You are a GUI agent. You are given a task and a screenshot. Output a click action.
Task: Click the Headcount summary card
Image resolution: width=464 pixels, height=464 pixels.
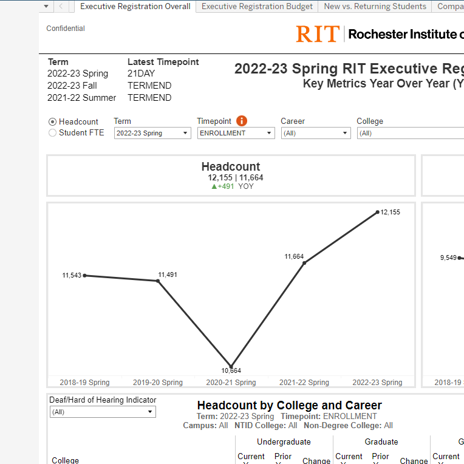(x=231, y=176)
